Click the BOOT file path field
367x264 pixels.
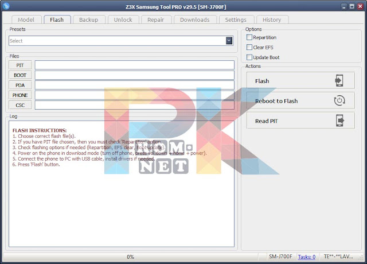coord(135,75)
